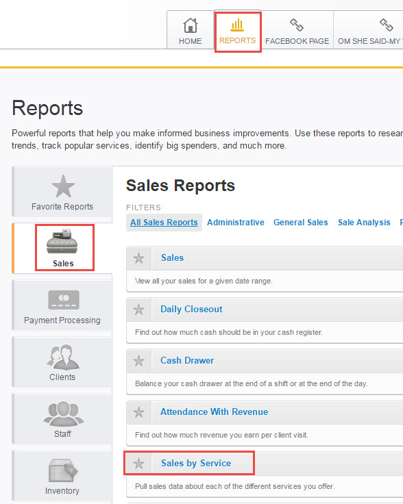Click 'View all your sales' description
403x504 pixels.
[204, 281]
